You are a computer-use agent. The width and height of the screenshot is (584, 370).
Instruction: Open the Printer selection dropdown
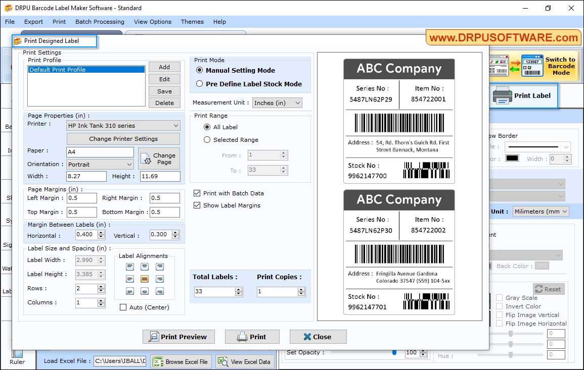(x=123, y=125)
